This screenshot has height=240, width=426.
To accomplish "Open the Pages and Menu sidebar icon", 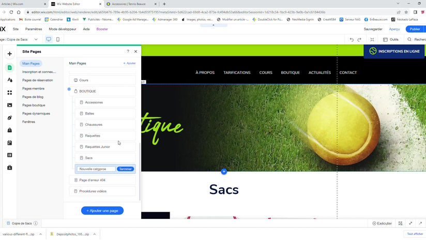I will [x=10, y=67].
